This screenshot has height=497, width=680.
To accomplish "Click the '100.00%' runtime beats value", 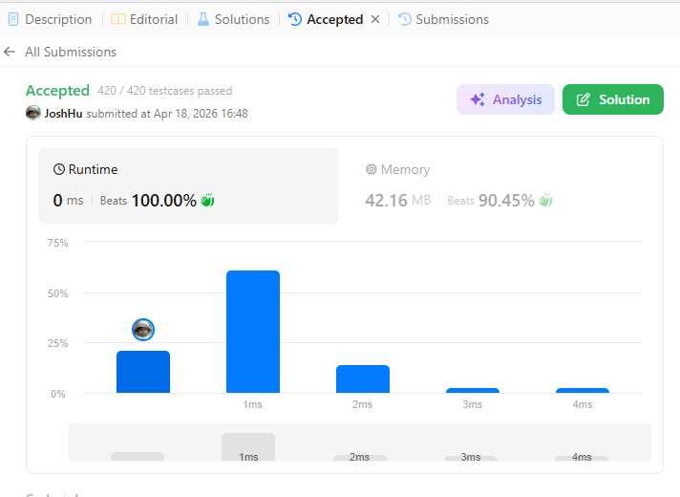I will (164, 201).
